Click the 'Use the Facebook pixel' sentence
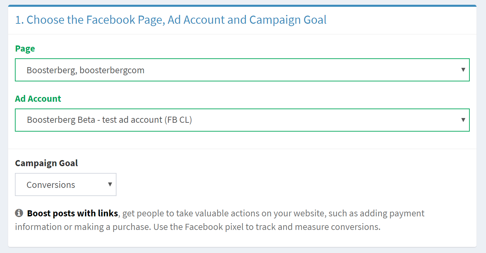This screenshot has height=253, width=486. coord(267,227)
